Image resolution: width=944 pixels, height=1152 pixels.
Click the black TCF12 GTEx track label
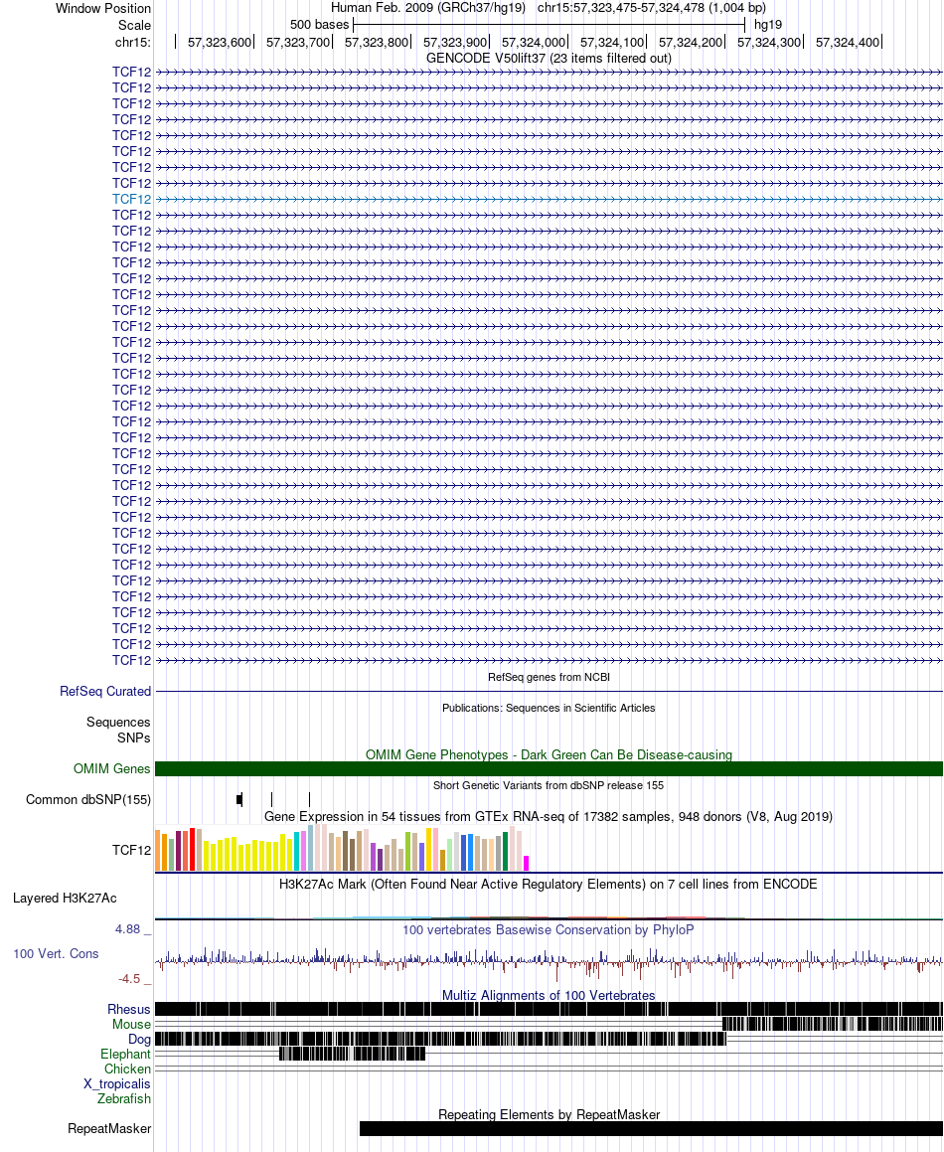(x=131, y=850)
